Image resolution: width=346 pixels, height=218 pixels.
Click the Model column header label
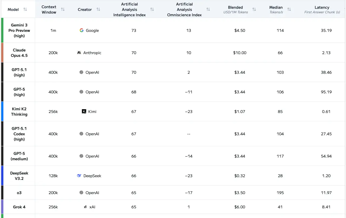(13, 9)
